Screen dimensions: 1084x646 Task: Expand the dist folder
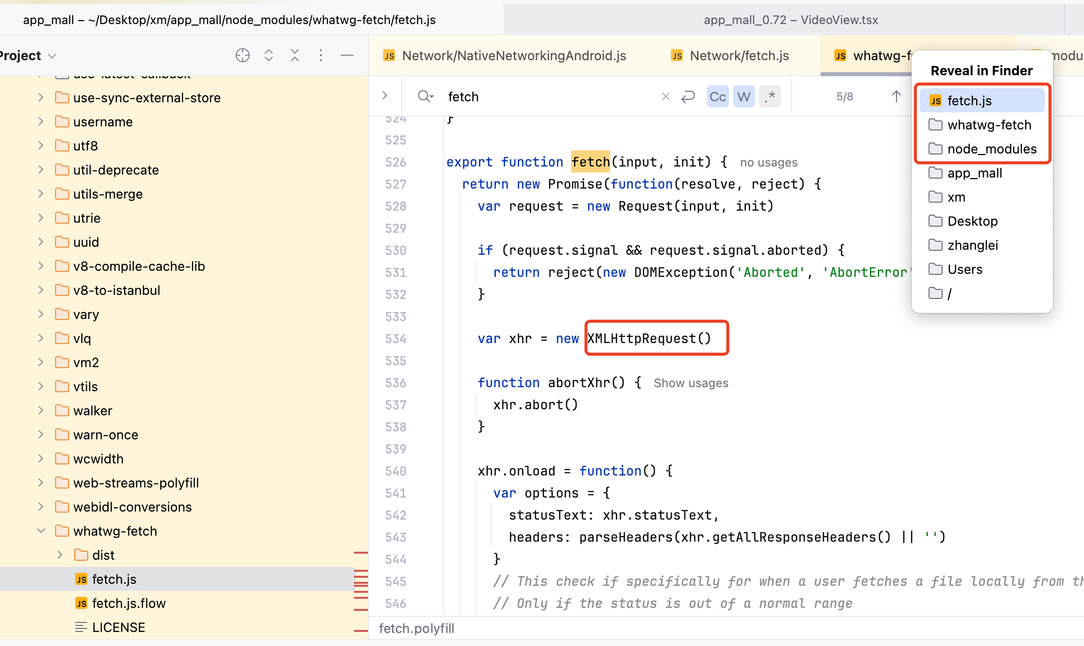(x=60, y=555)
